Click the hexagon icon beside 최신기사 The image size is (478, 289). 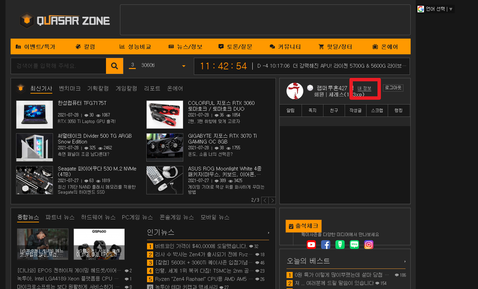coord(21,89)
